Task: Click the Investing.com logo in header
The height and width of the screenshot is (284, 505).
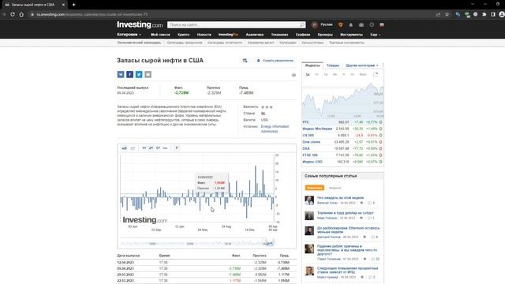Action: (140, 24)
